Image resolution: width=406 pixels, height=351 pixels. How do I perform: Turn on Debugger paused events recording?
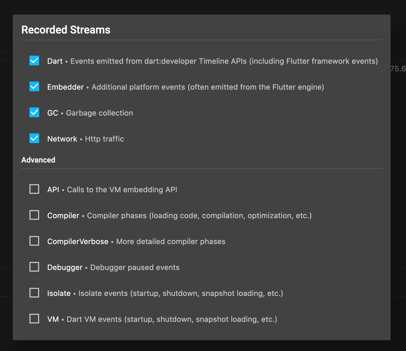click(34, 267)
